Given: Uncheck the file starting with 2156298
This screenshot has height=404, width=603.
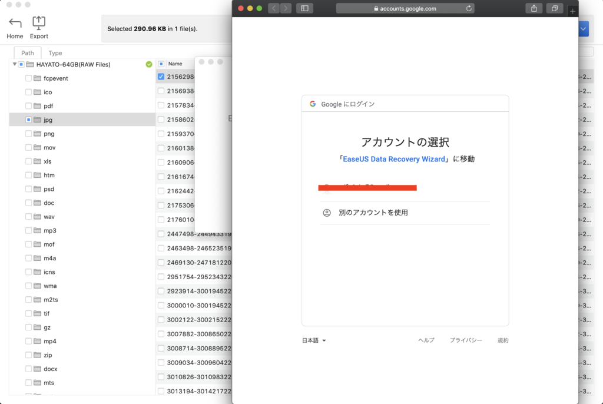Looking at the screenshot, I should (x=161, y=77).
